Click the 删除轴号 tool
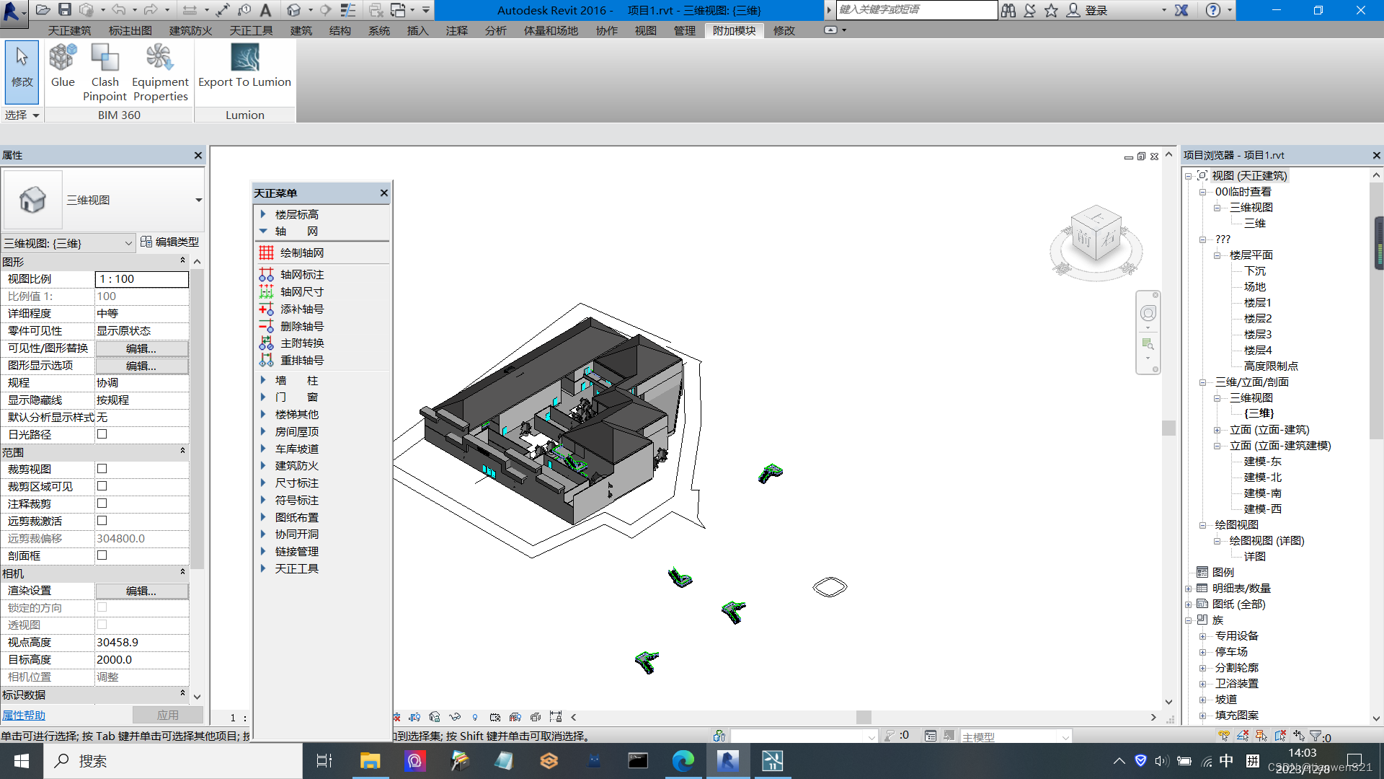The image size is (1384, 779). click(x=301, y=326)
